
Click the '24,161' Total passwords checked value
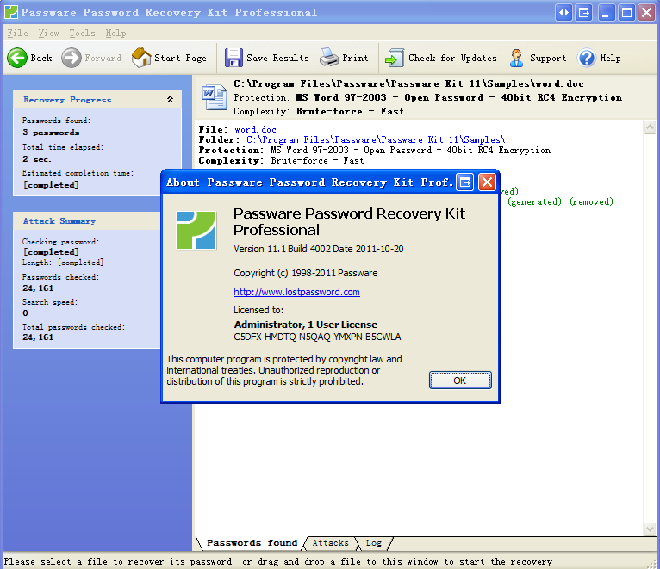click(38, 337)
